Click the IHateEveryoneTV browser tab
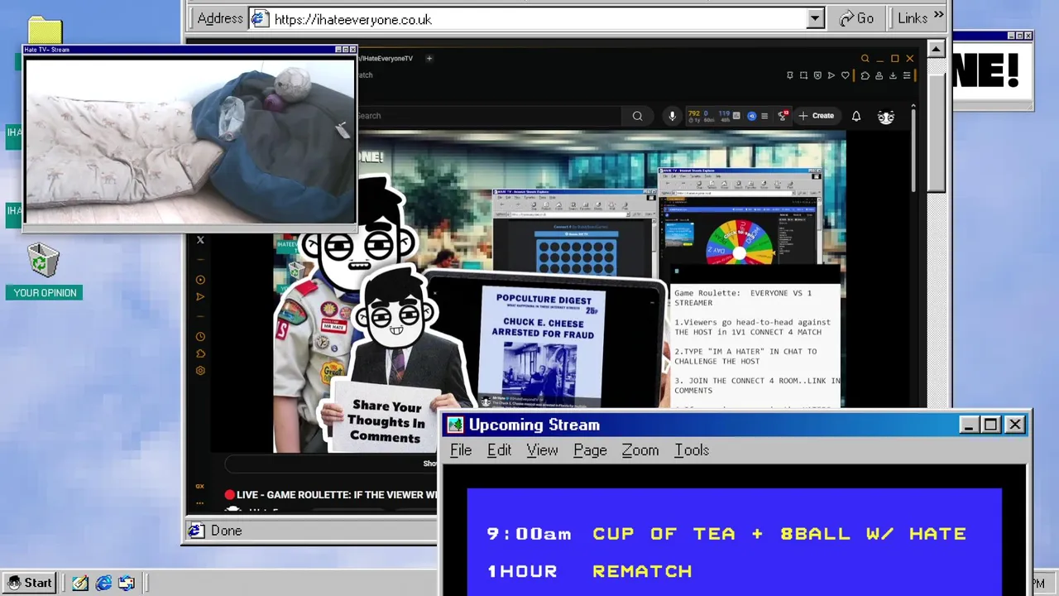 pyautogui.click(x=386, y=59)
